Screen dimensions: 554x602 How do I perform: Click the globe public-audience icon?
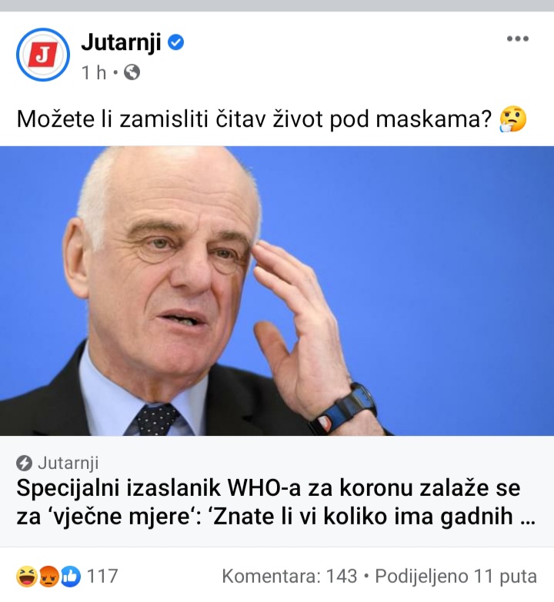132,72
